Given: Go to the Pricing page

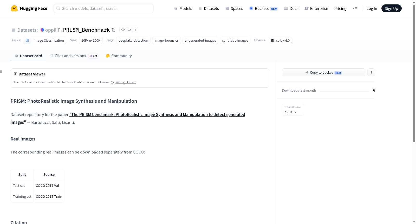Looking at the screenshot, I should [x=340, y=8].
